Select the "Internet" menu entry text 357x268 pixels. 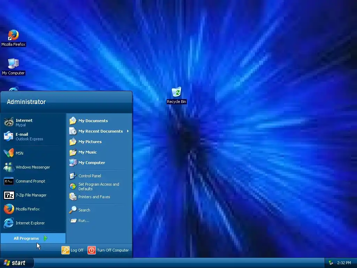coord(24,120)
